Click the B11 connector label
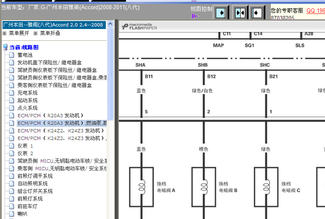 click(149, 77)
